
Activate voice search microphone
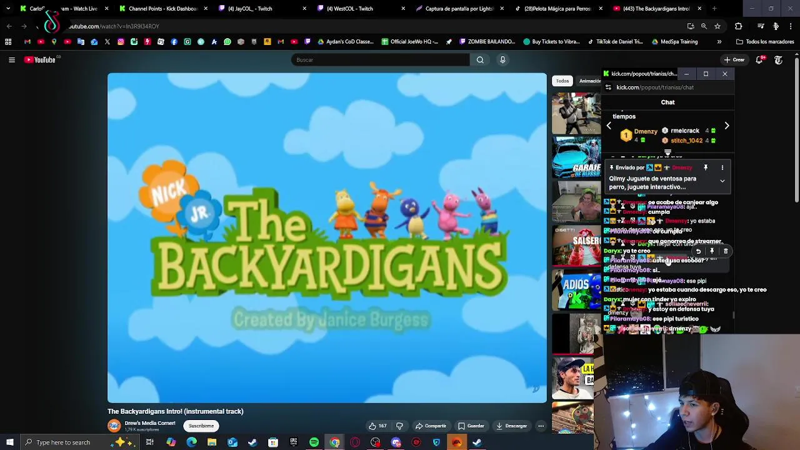[502, 60]
